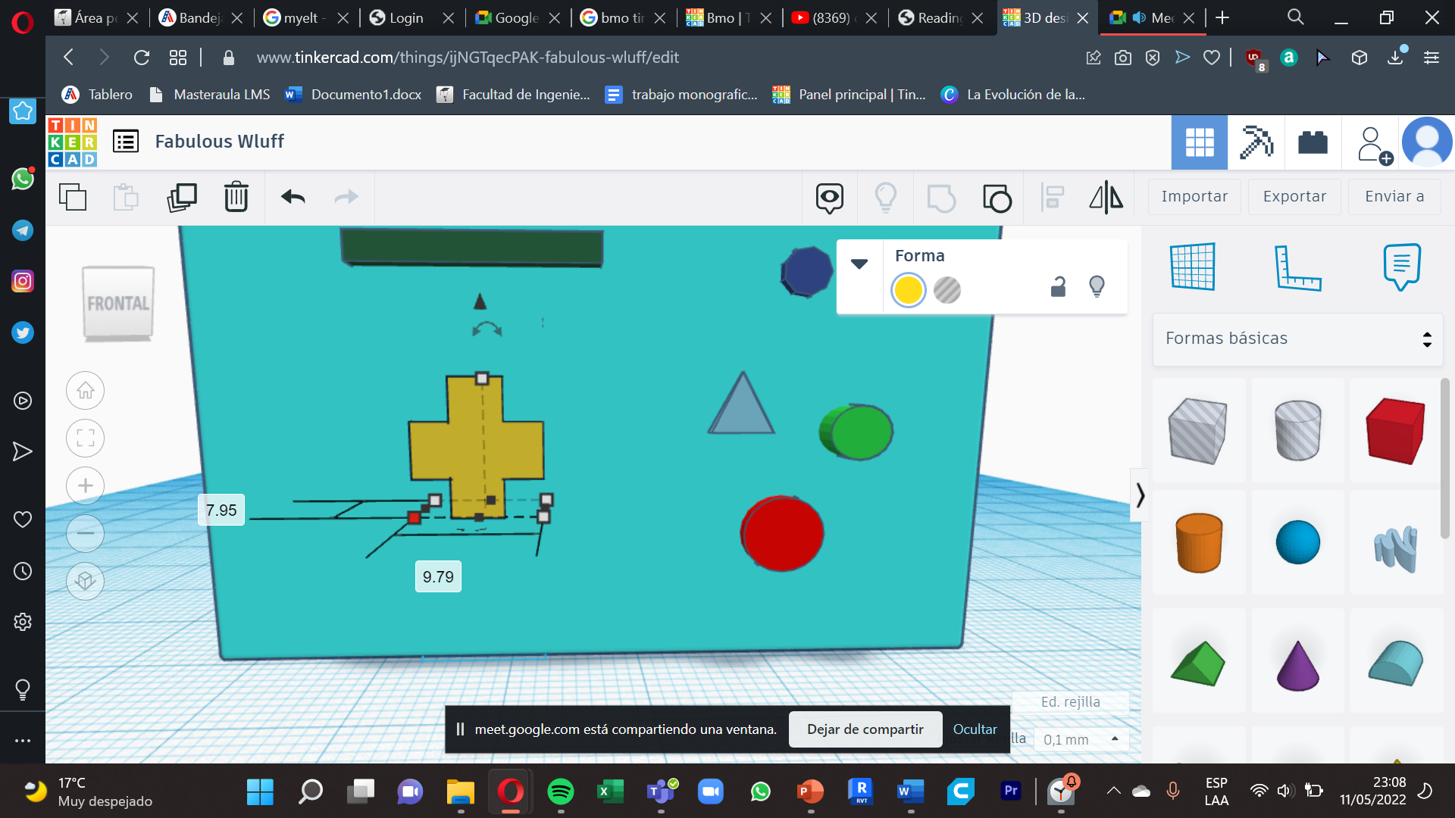The height and width of the screenshot is (818, 1455).
Task: Click the Dejar de compartir button
Action: pos(865,729)
